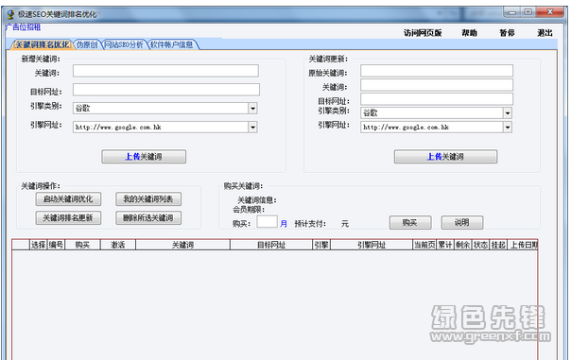This screenshot has width=571, height=360.
Task: Click the app icon in title bar
Action: click(x=10, y=14)
